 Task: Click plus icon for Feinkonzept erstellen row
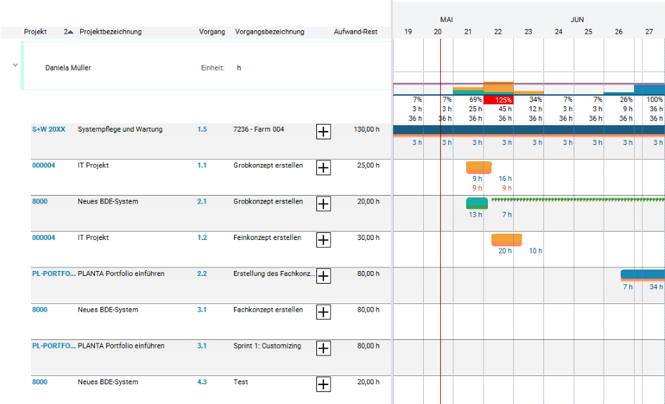pos(323,240)
